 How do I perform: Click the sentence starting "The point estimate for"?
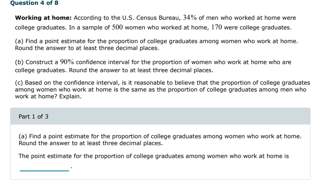(153, 156)
